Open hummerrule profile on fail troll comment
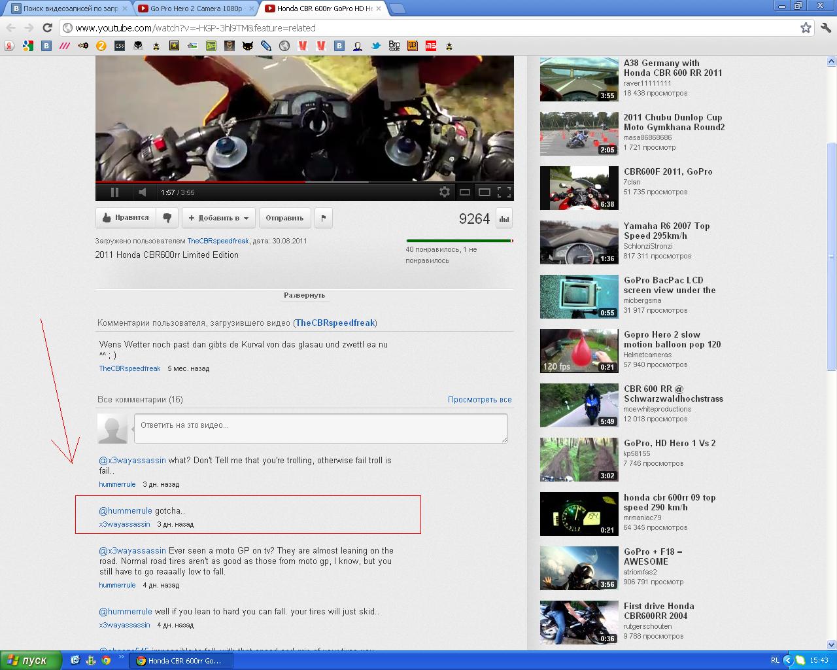837x670 pixels. point(117,484)
